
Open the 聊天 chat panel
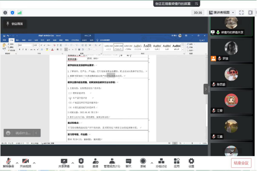128,163
